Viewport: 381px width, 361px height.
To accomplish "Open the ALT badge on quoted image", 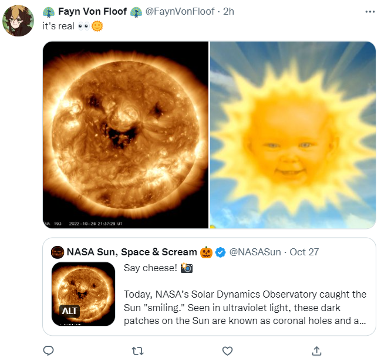I will click(x=70, y=311).
